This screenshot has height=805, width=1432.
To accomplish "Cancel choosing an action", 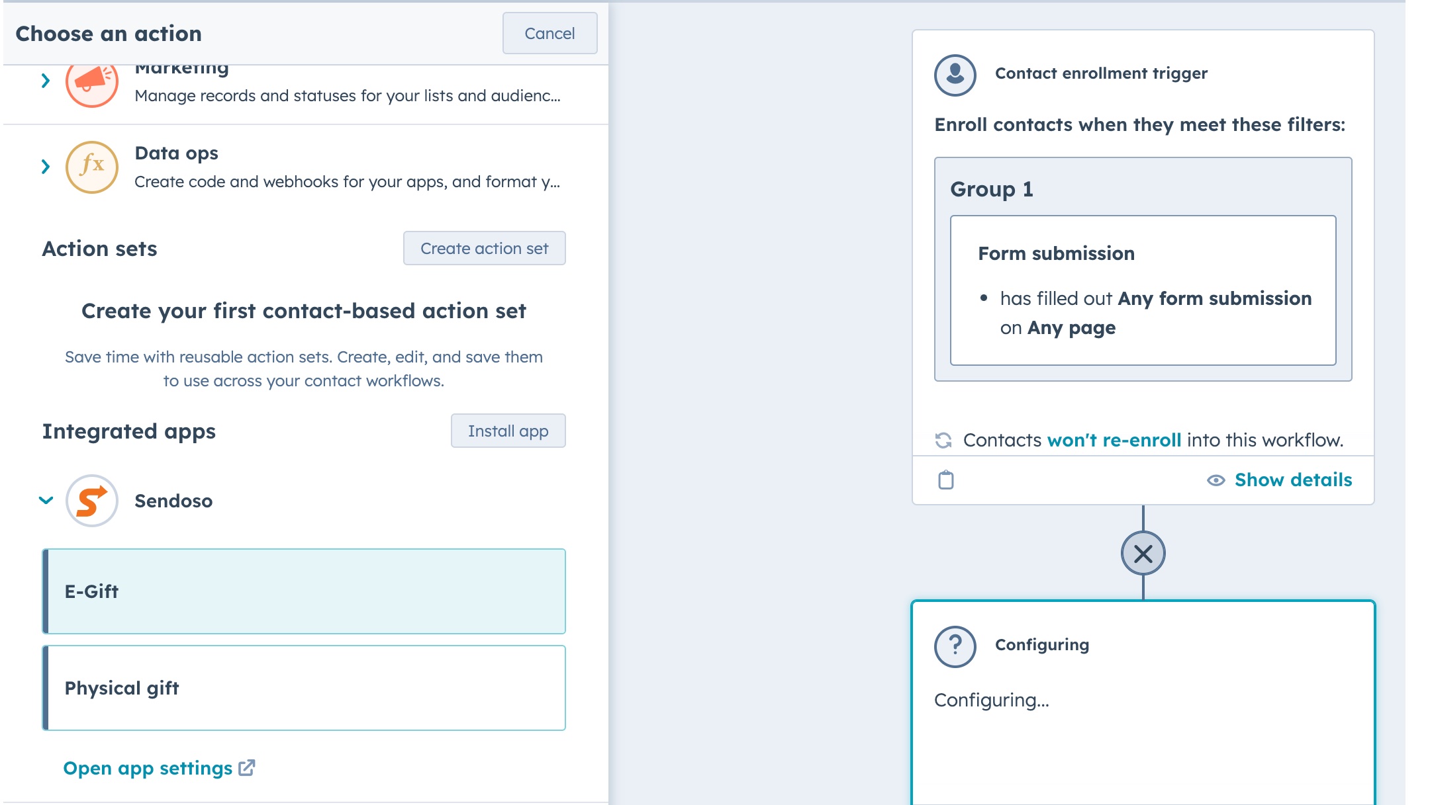I will click(x=549, y=34).
